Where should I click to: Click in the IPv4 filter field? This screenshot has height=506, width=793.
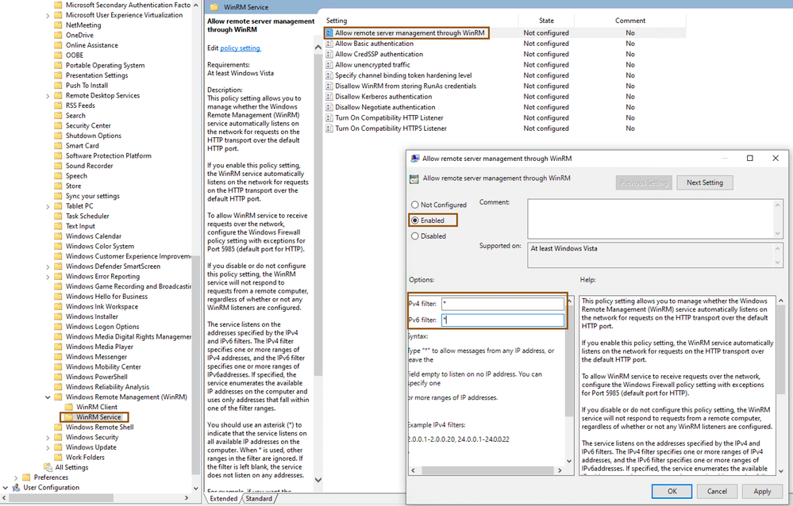[502, 304]
